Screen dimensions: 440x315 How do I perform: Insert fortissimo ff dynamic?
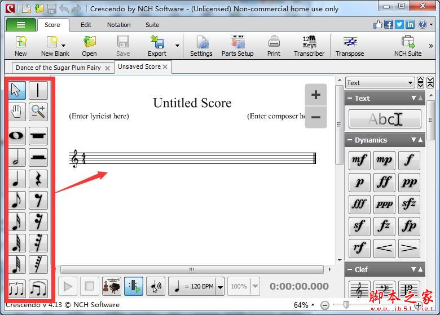pyautogui.click(x=384, y=182)
